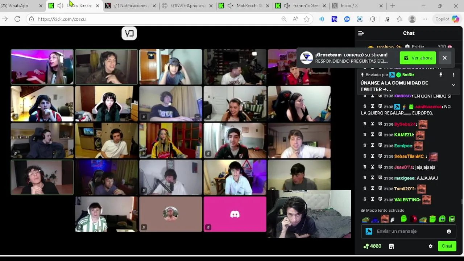
Task: Select the pink Discord tile in grid
Action: [235, 214]
